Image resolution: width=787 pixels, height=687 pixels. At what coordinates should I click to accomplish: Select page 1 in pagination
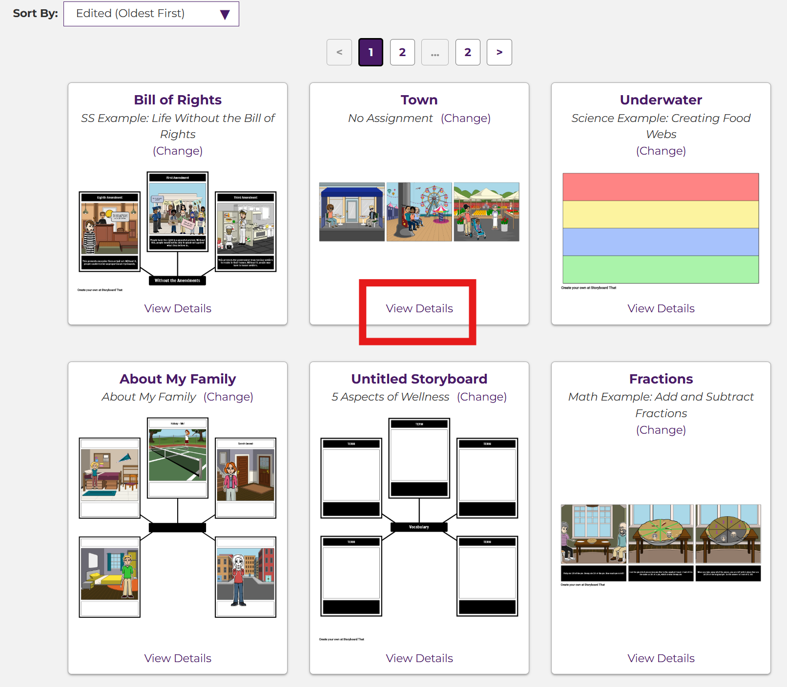click(x=371, y=52)
